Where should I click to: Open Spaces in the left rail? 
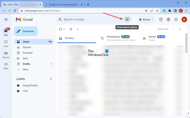[6, 55]
